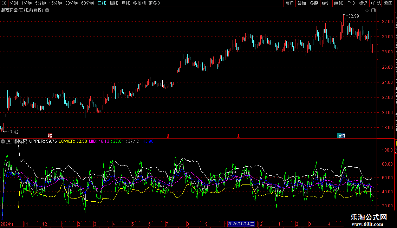Toggle the left sidebar panel icon
This screenshot has width=397, height=228.
click(4, 3)
